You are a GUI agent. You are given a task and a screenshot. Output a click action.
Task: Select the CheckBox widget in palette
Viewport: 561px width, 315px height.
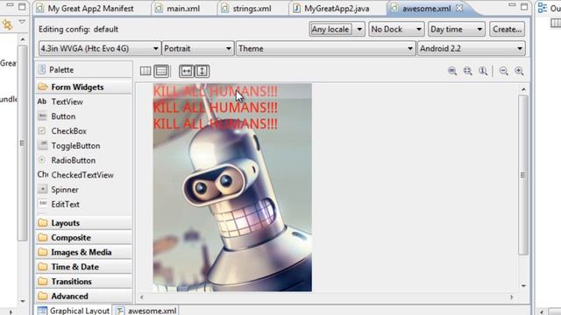(68, 131)
